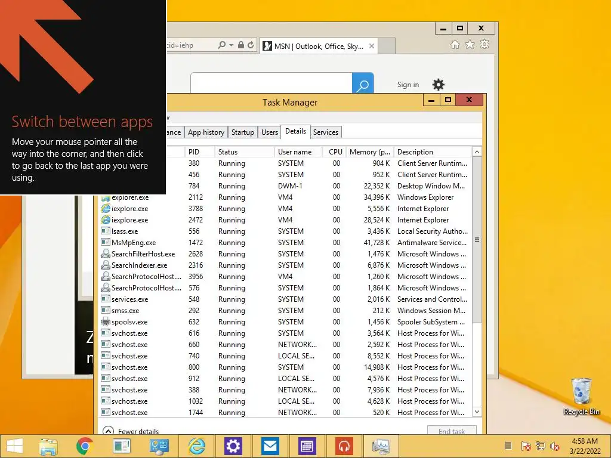
Task: Close the MSN browser tab
Action: tap(372, 46)
